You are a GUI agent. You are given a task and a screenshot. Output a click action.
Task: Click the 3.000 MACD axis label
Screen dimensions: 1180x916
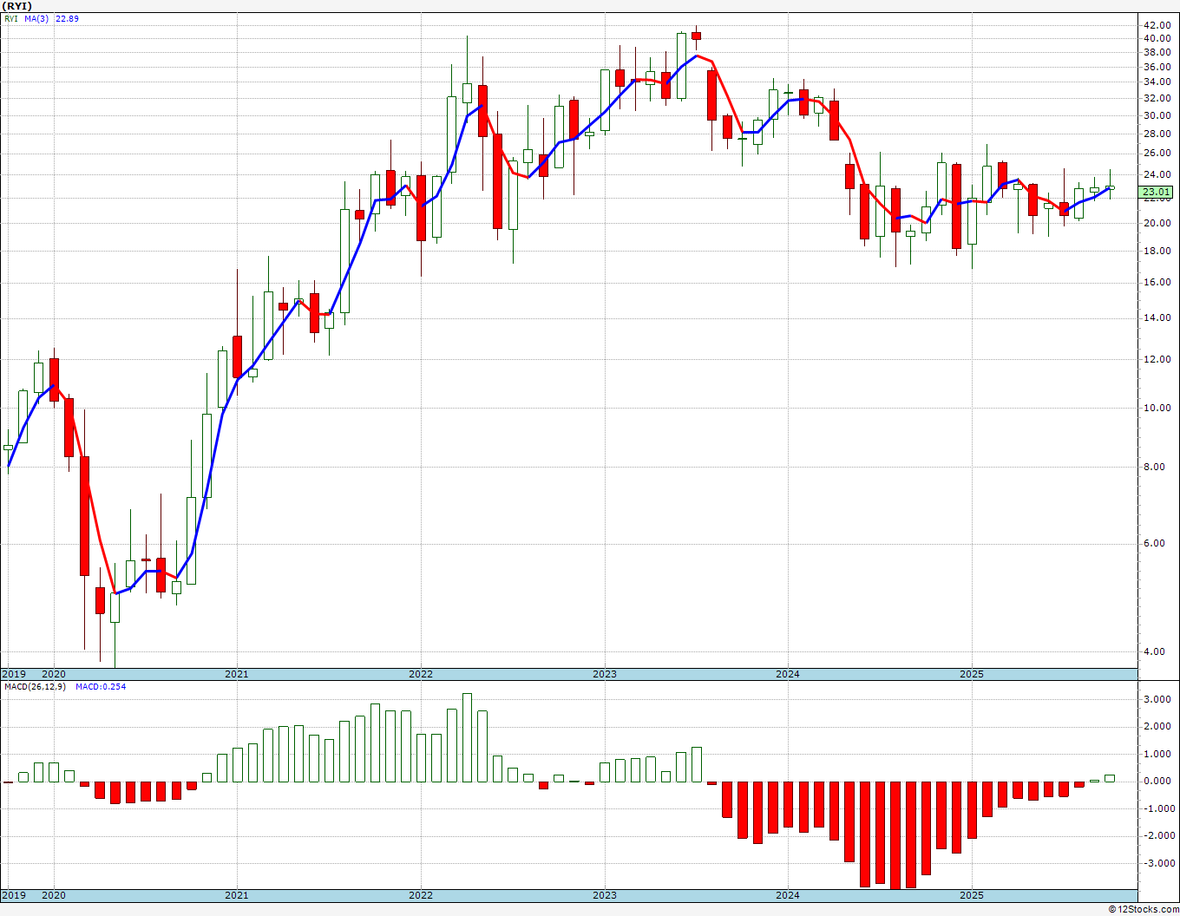coord(1157,699)
